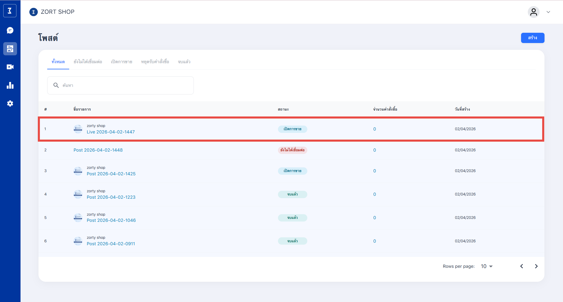The width and height of the screenshot is (563, 302).
Task: Click the ZORT SHOP round logo
Action: (x=34, y=12)
